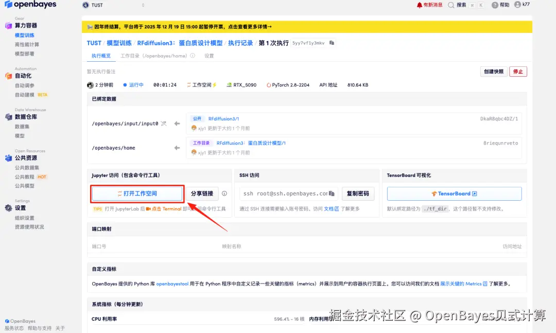
Task: Open the 展示关键的 Metrics docs link
Action: [463, 284]
